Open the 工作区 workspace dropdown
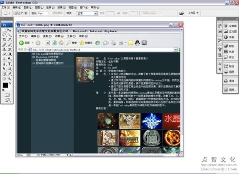Screen dimensions: 239x174 tap(193, 13)
